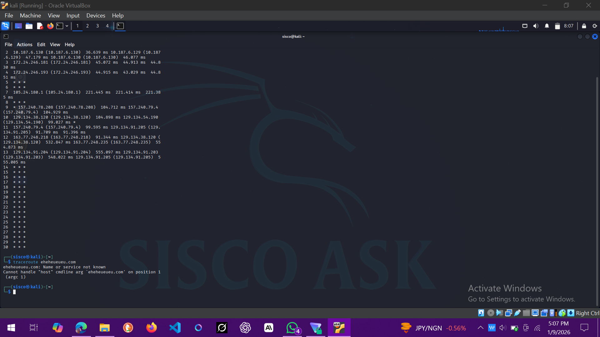Image resolution: width=600 pixels, height=337 pixels.
Task: Open the terminal Actions menu
Action: (x=24, y=45)
